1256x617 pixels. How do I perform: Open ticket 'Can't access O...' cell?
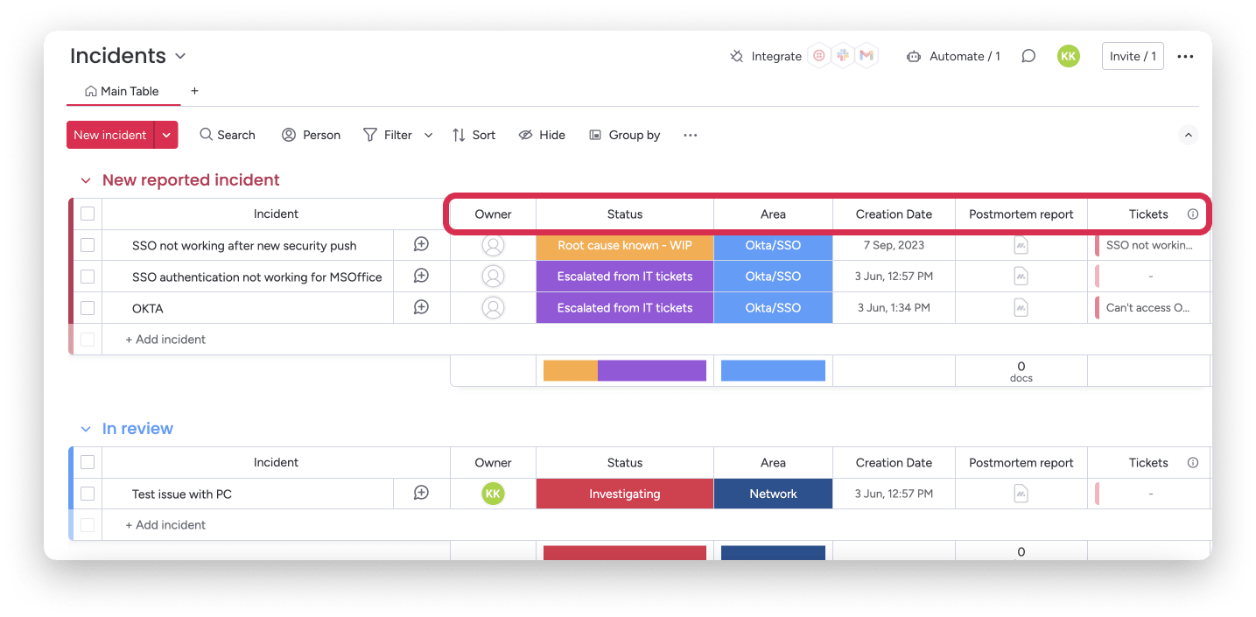pos(1149,308)
